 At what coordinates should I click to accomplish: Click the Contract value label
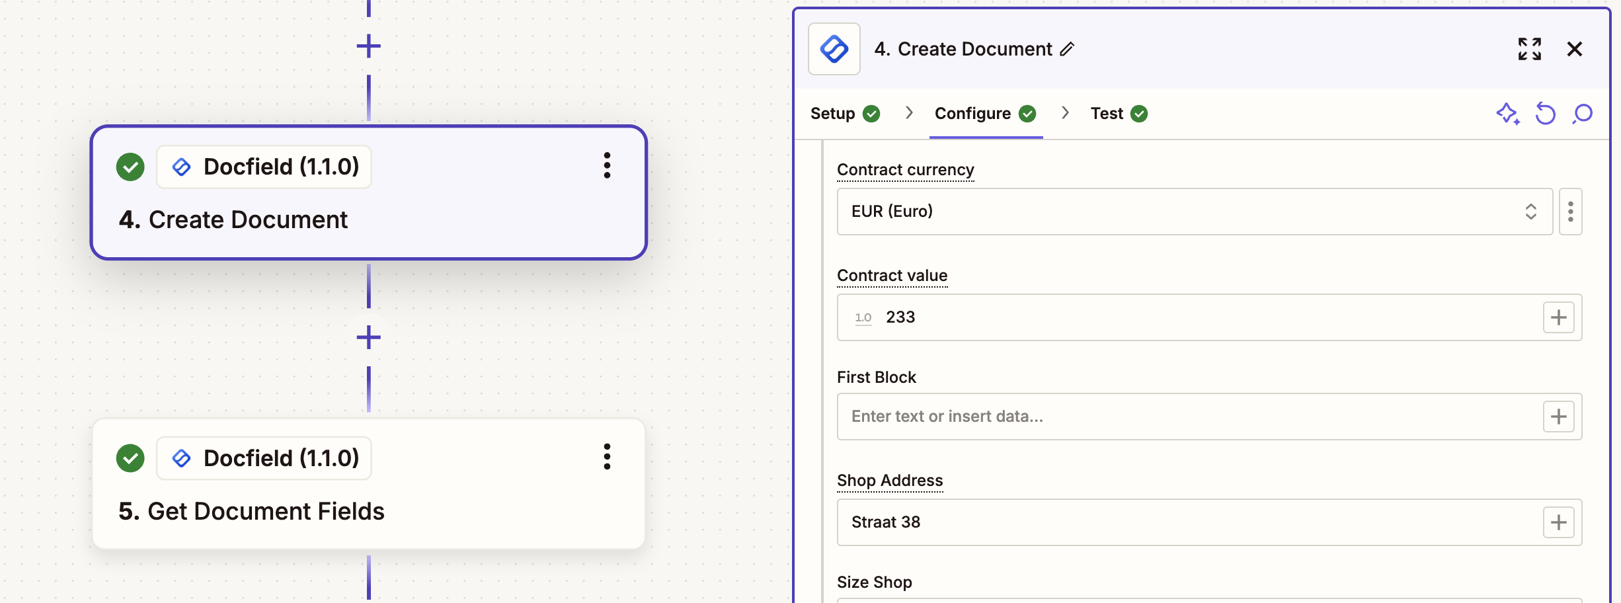click(892, 276)
